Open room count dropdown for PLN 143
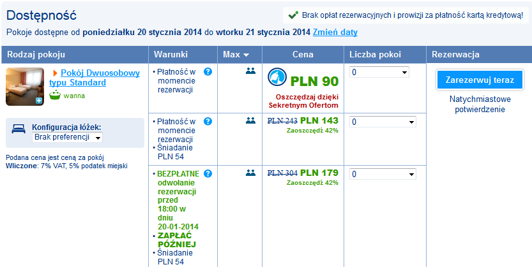This screenshot has width=532, height=267. [383, 122]
